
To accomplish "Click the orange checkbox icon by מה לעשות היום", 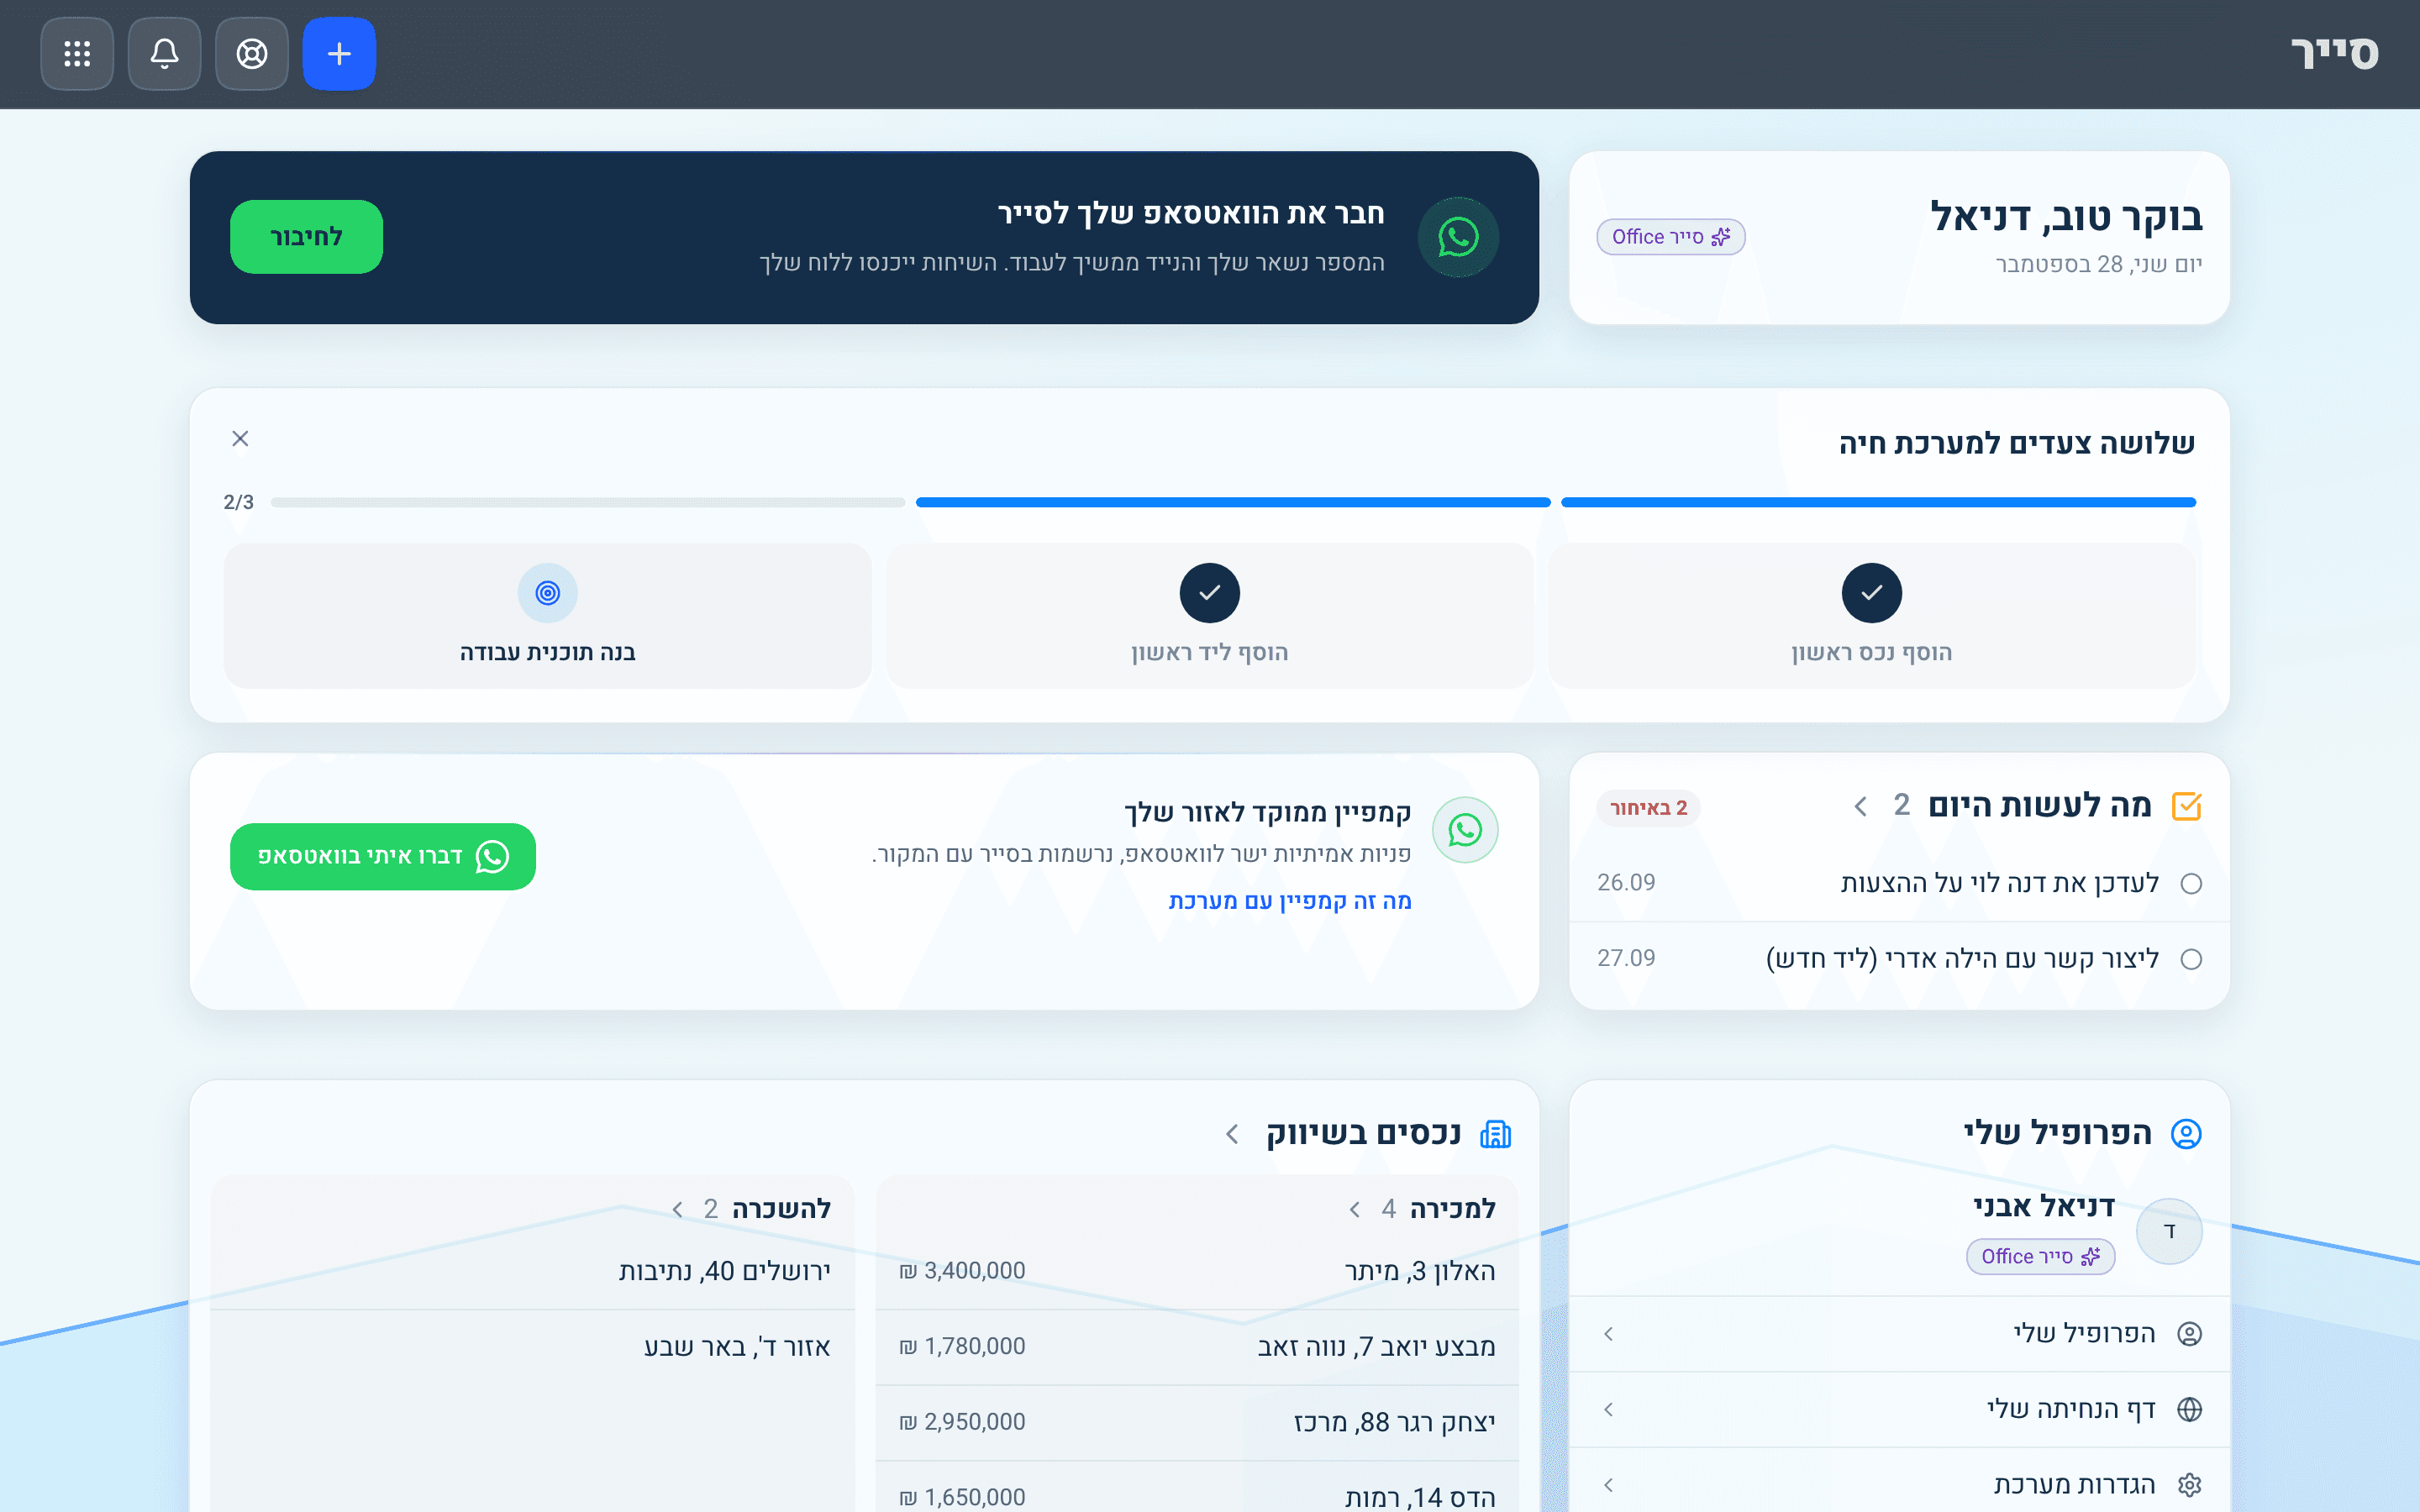I will (x=2187, y=806).
